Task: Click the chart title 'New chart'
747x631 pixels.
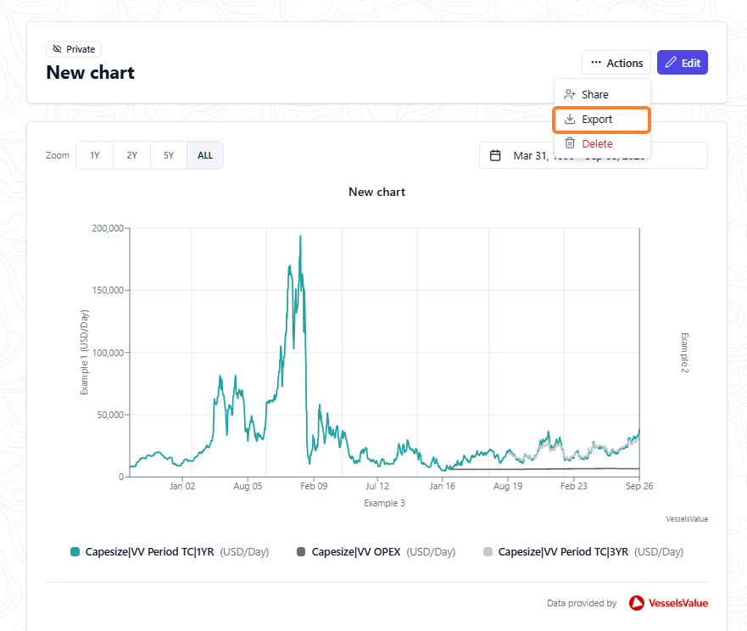Action: tap(376, 192)
